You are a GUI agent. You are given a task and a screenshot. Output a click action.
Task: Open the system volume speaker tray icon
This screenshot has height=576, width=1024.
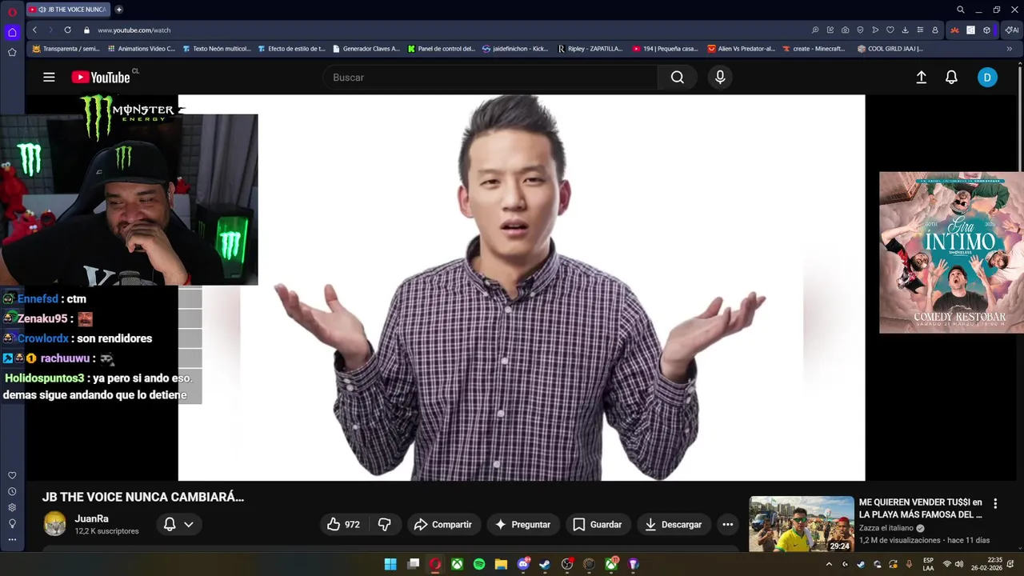(958, 564)
